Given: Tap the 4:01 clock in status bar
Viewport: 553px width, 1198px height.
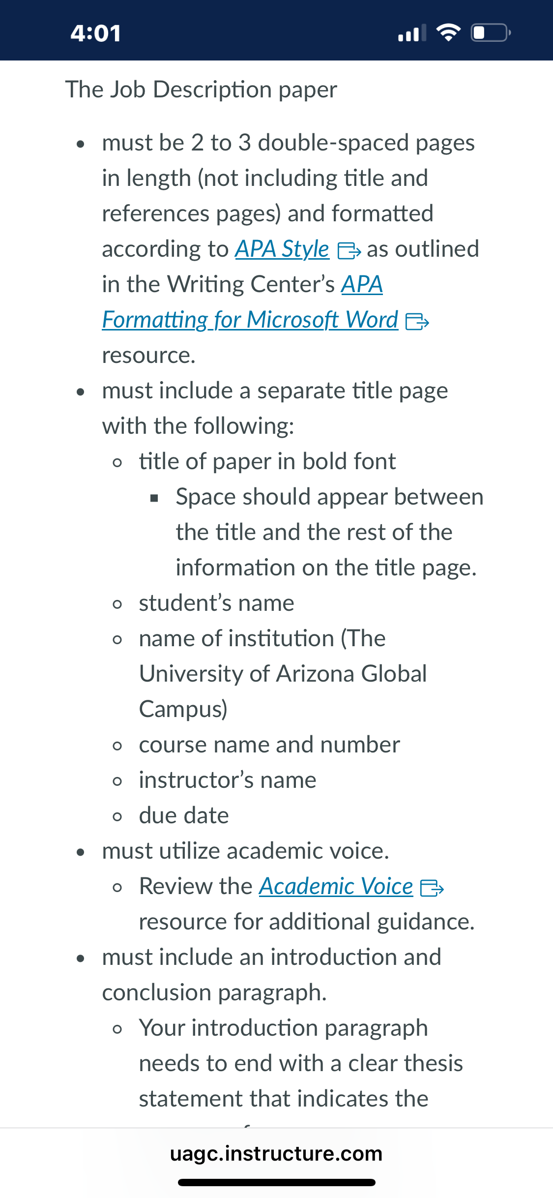Looking at the screenshot, I should (x=96, y=33).
